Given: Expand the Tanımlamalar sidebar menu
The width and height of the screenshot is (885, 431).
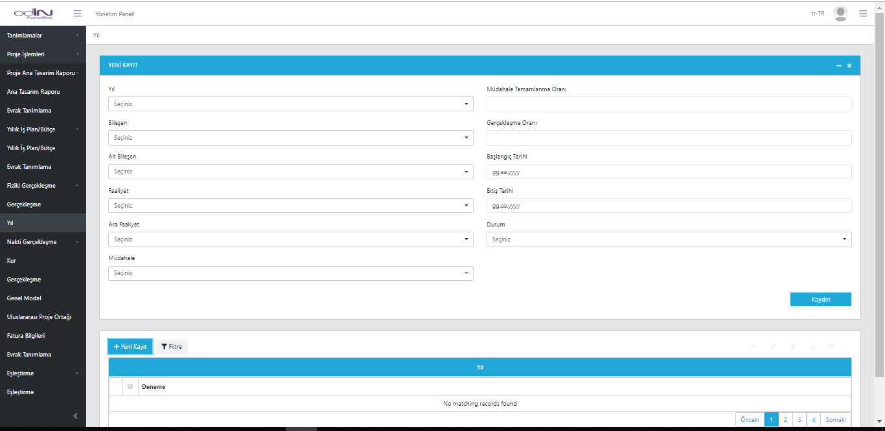Looking at the screenshot, I should [x=42, y=36].
